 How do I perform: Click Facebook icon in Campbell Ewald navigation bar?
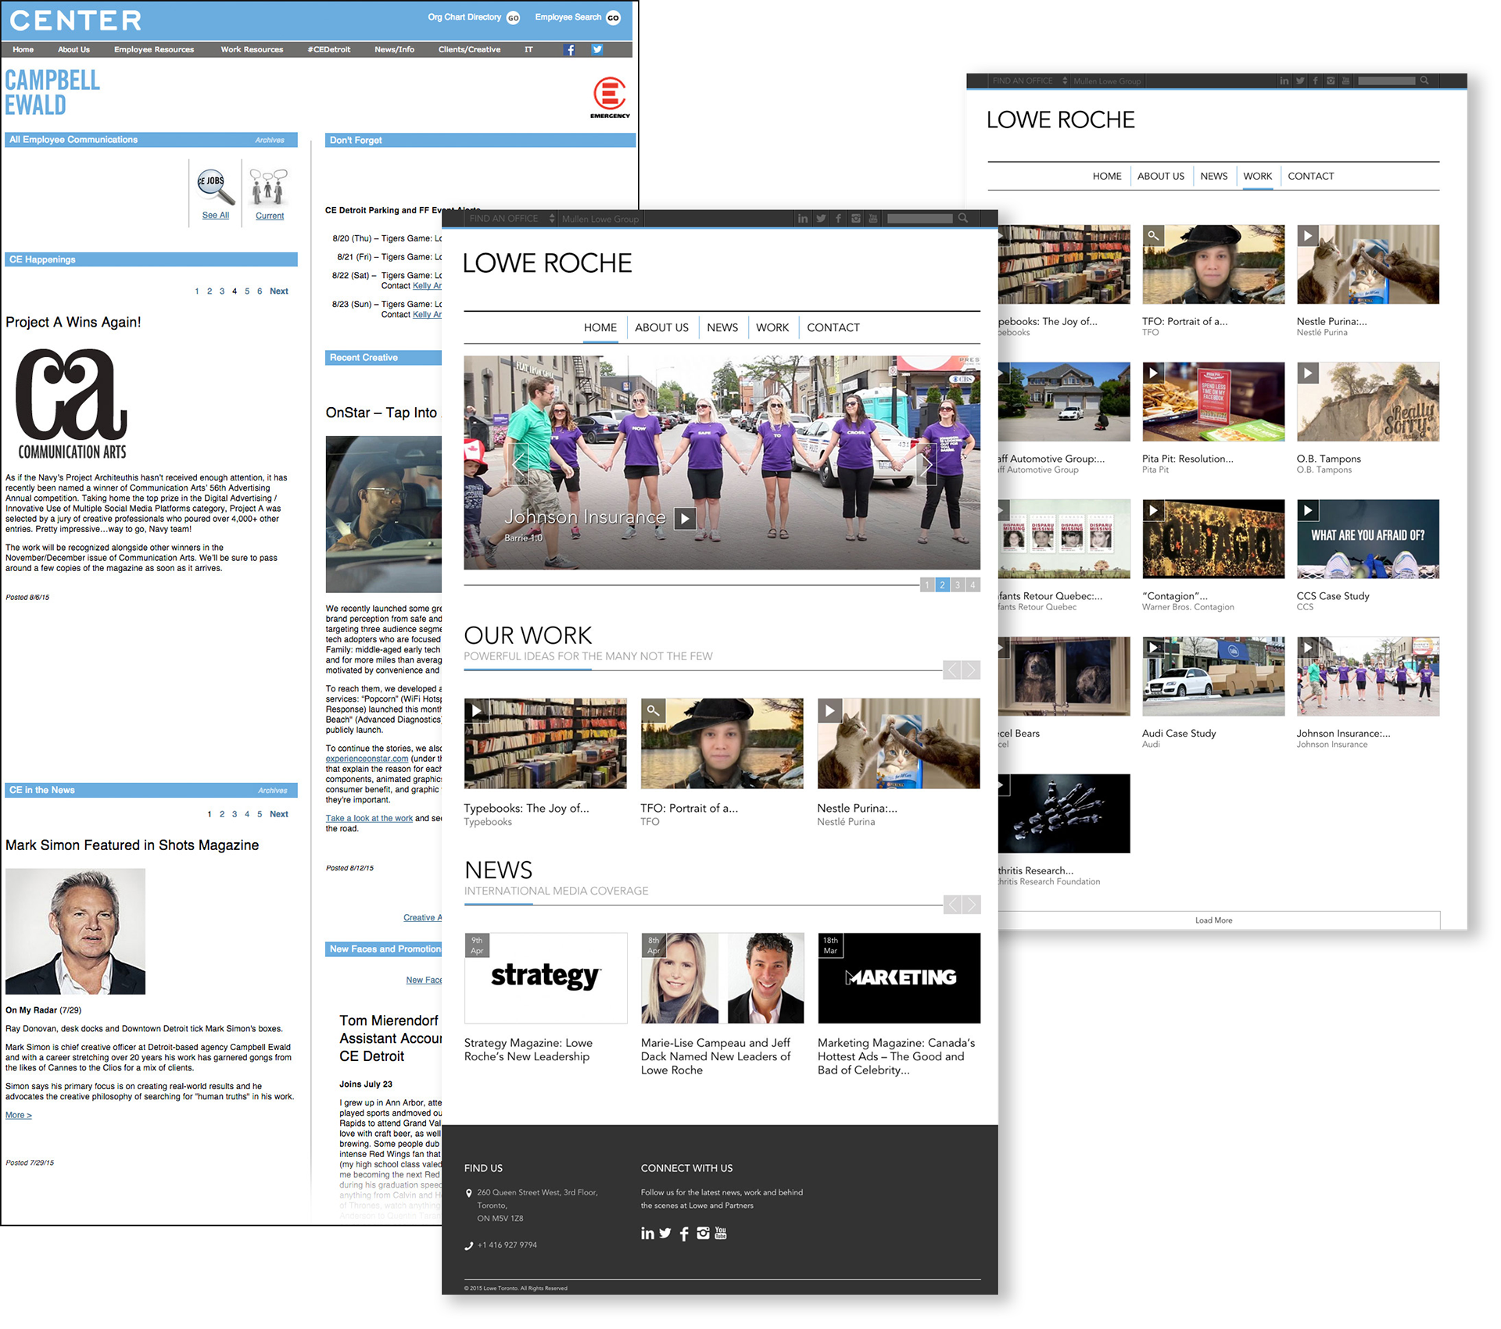(570, 49)
